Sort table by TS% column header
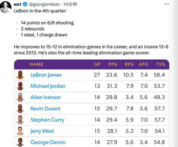Image resolution: width=178 pixels, height=147 pixels. click(160, 64)
